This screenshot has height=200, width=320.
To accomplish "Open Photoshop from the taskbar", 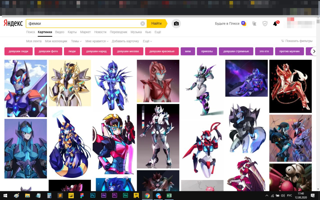I will (x=93, y=195).
